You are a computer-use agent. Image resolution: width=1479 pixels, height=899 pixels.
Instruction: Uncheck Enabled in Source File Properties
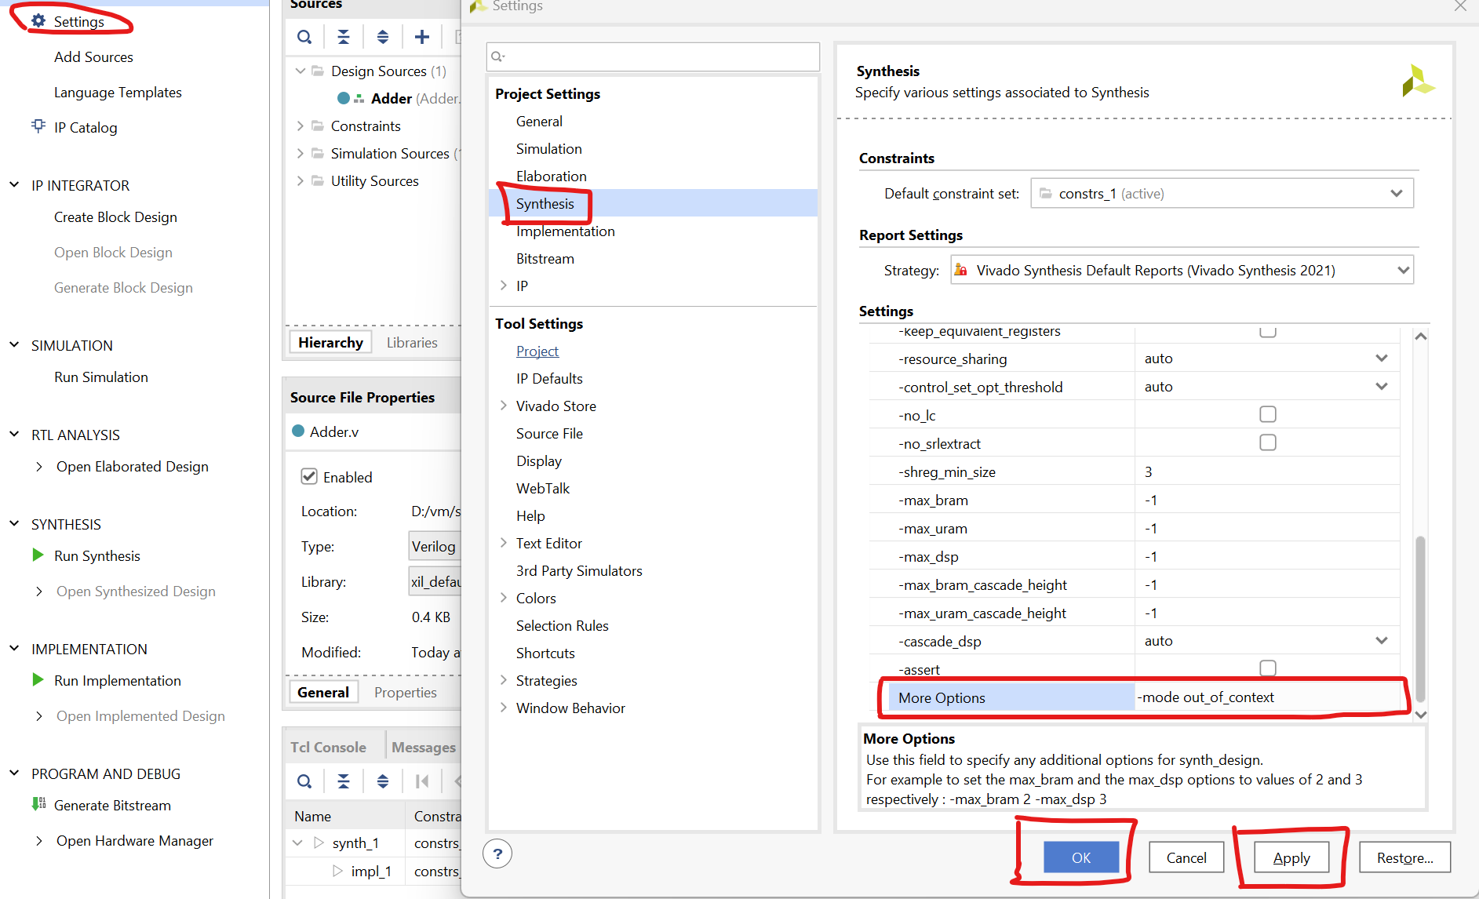pyautogui.click(x=309, y=476)
